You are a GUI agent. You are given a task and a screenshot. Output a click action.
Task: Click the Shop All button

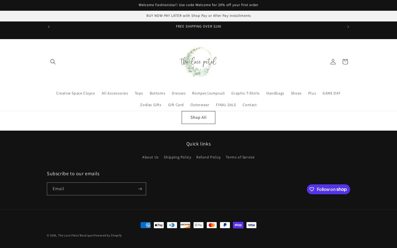pyautogui.click(x=198, y=118)
